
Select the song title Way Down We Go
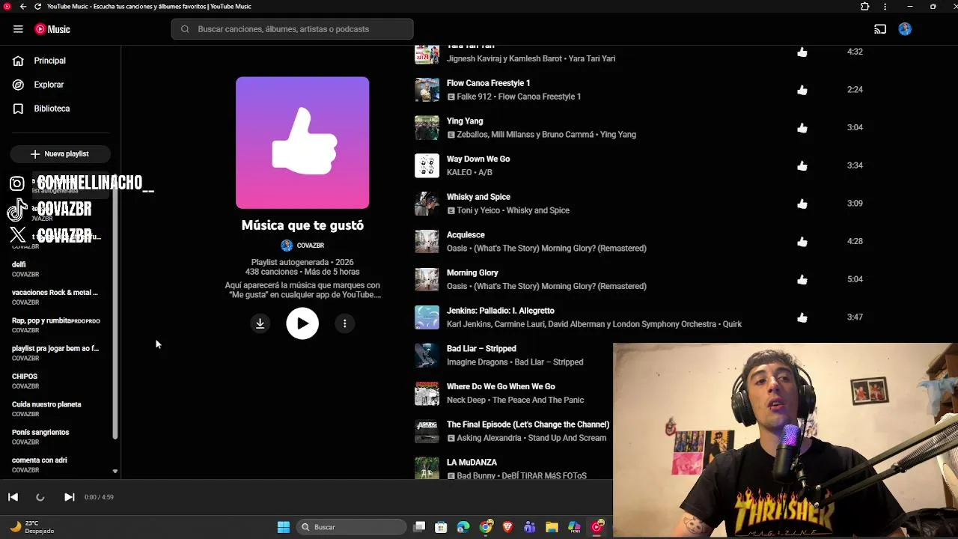(478, 159)
